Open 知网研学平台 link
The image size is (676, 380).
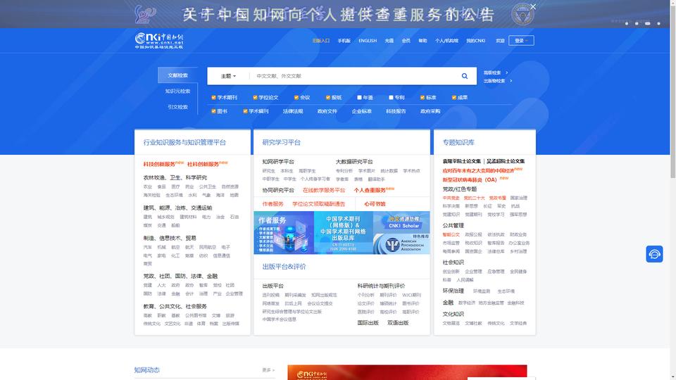(x=278, y=162)
